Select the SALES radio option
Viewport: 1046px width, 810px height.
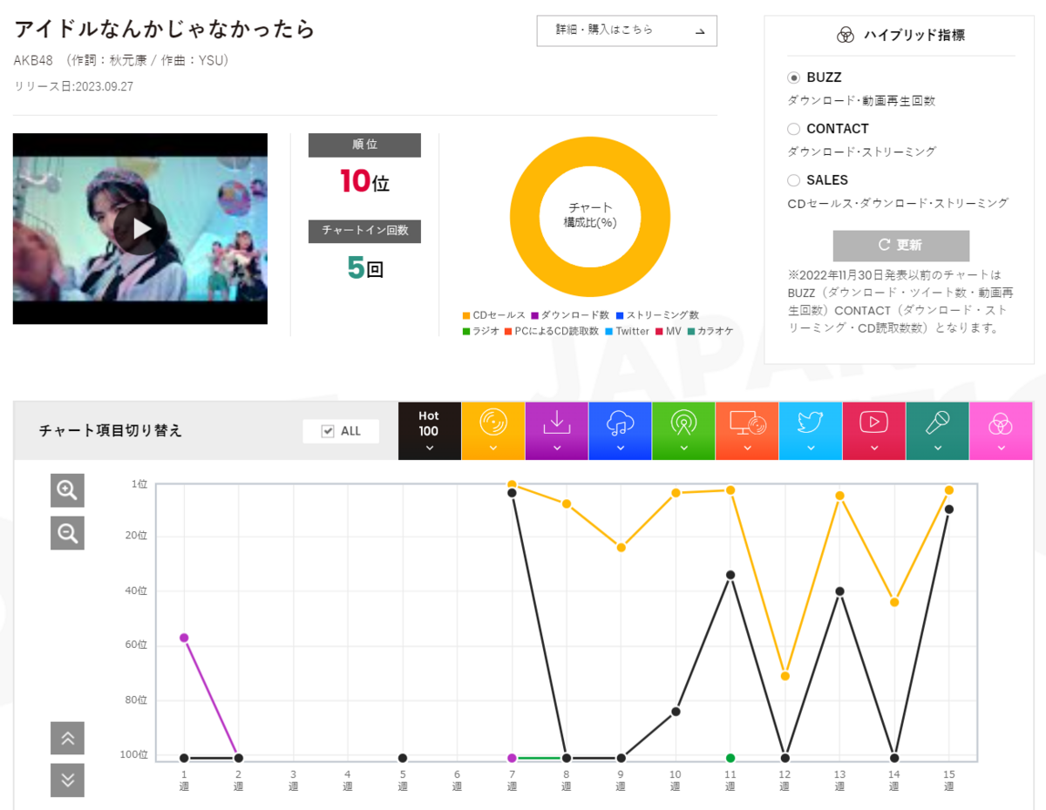pyautogui.click(x=793, y=180)
